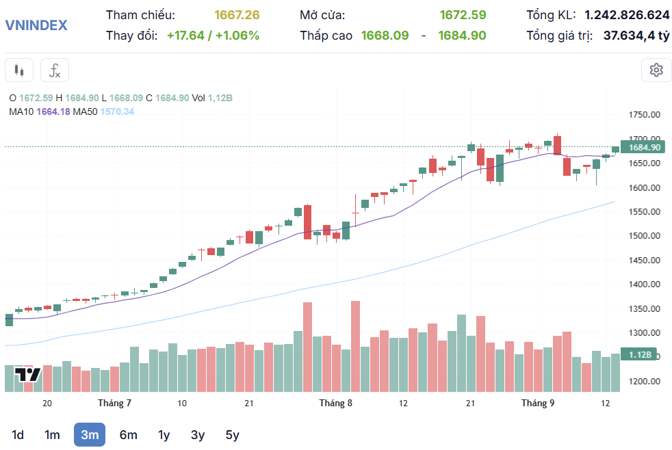Click the 1684.90 current price label

point(643,147)
